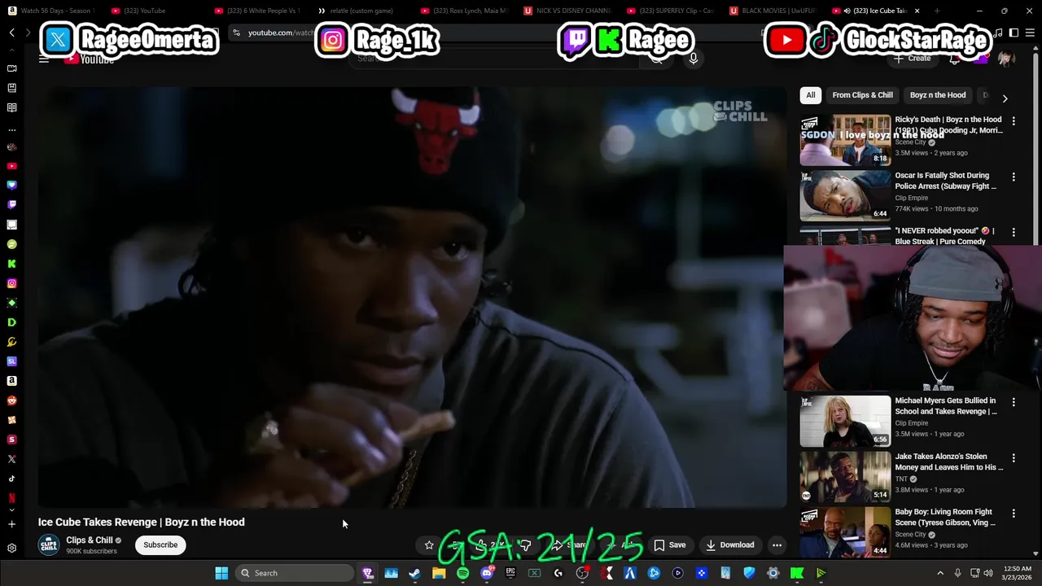Open Twitch shortcut in browser sidebar

click(x=11, y=205)
